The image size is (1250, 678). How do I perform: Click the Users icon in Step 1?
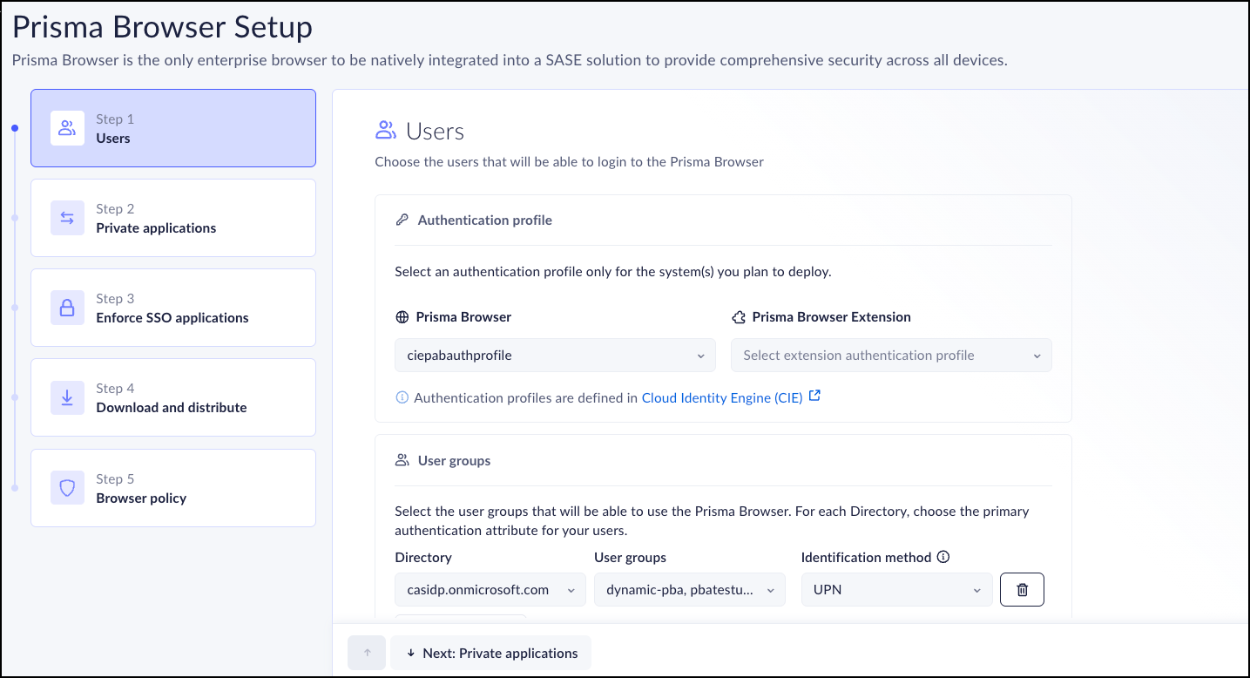67,128
